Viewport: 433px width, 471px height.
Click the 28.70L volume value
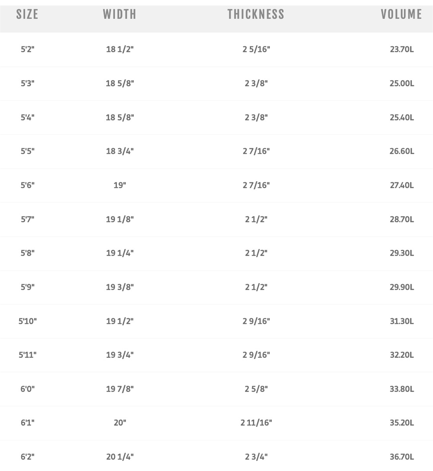(x=402, y=219)
